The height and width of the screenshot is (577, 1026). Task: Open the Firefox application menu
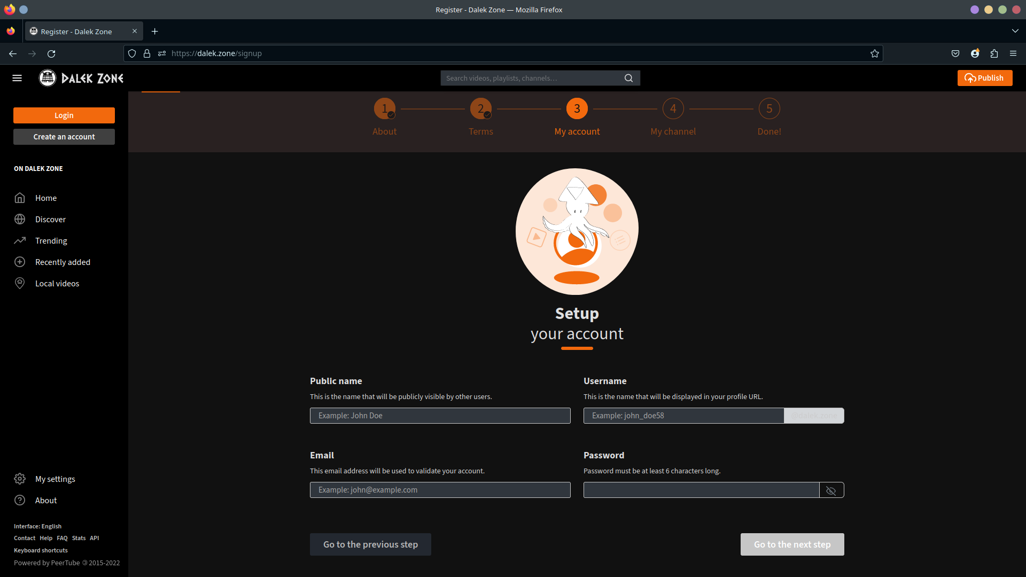point(1013,53)
